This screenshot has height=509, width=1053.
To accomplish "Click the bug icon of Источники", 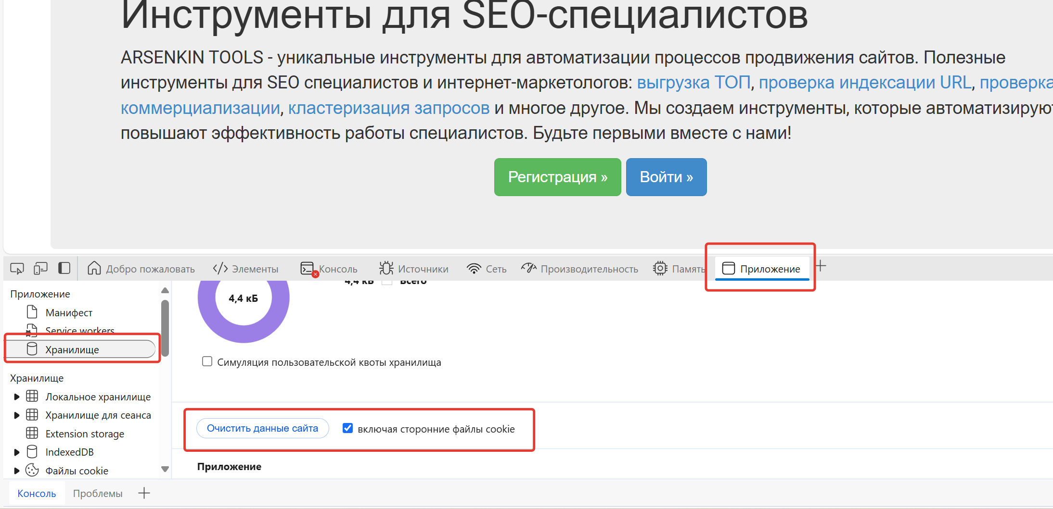I will tap(386, 268).
